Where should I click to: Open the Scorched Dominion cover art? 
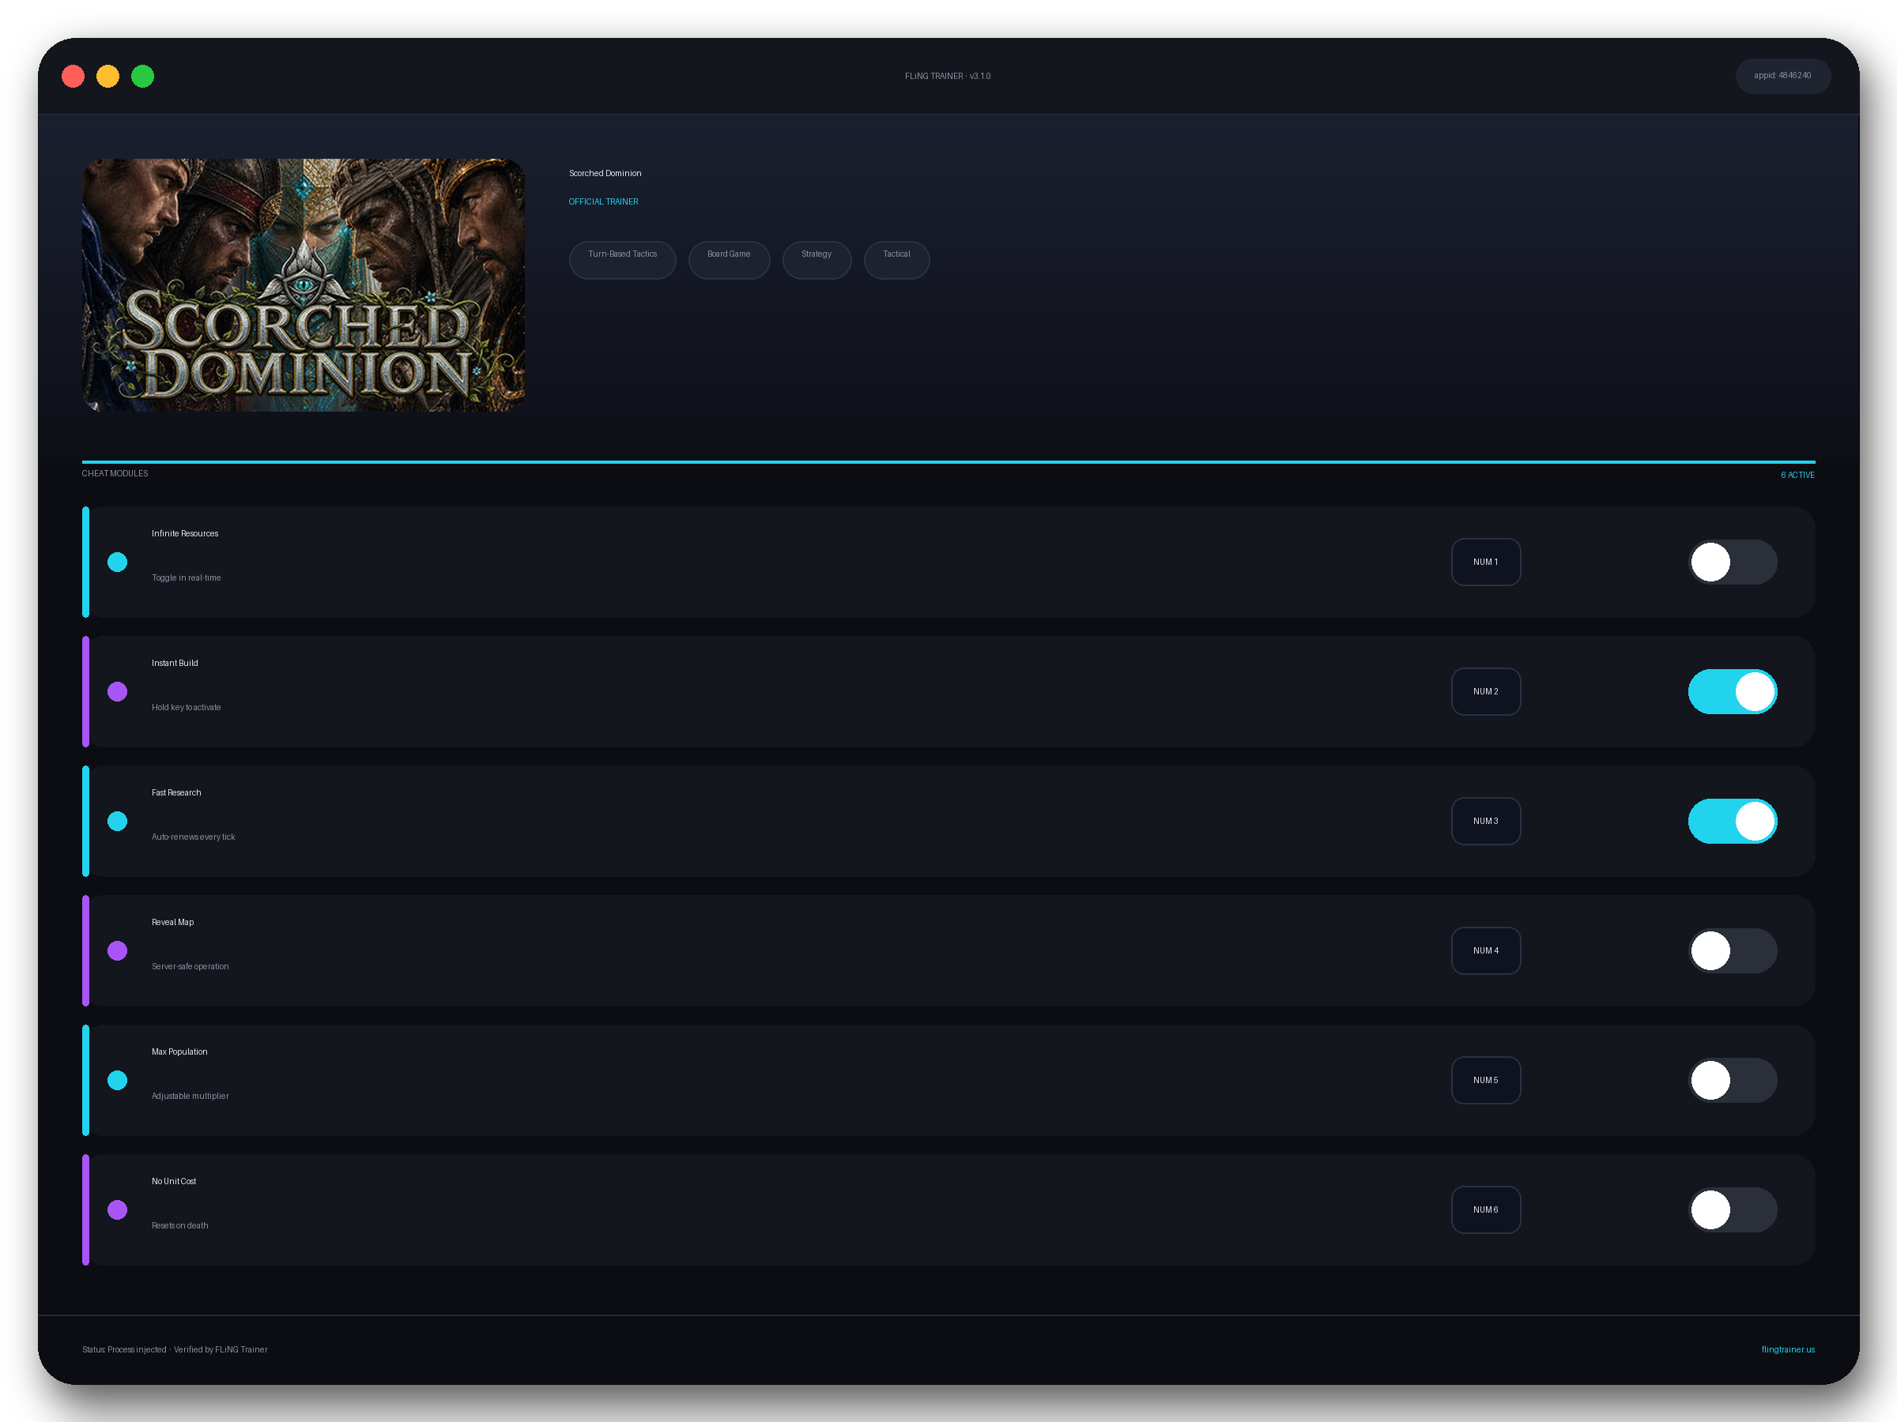(304, 284)
